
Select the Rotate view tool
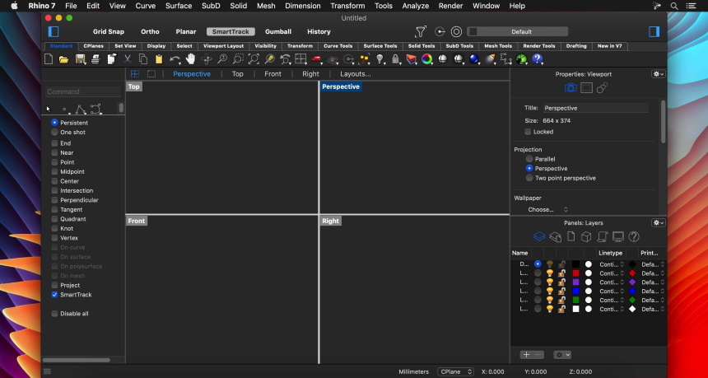click(207, 59)
